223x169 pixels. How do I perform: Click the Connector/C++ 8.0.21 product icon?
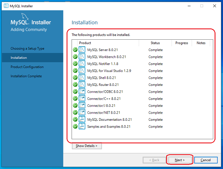(x=82, y=99)
